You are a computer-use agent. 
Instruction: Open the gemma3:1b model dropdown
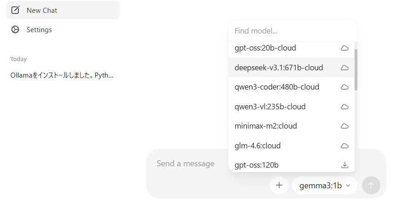pyautogui.click(x=325, y=186)
